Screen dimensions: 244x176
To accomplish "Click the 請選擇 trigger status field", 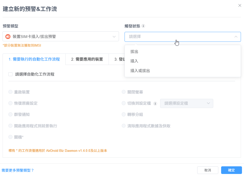I will pyautogui.click(x=183, y=37).
